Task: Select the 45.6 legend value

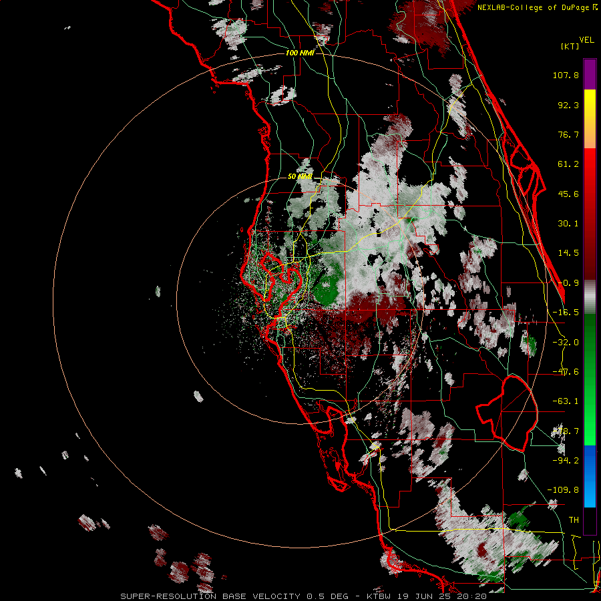Action: [x=568, y=194]
